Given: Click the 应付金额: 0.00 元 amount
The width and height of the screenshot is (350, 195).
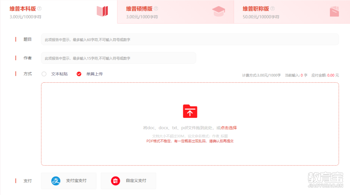Looking at the screenshot, I should click(325, 75).
